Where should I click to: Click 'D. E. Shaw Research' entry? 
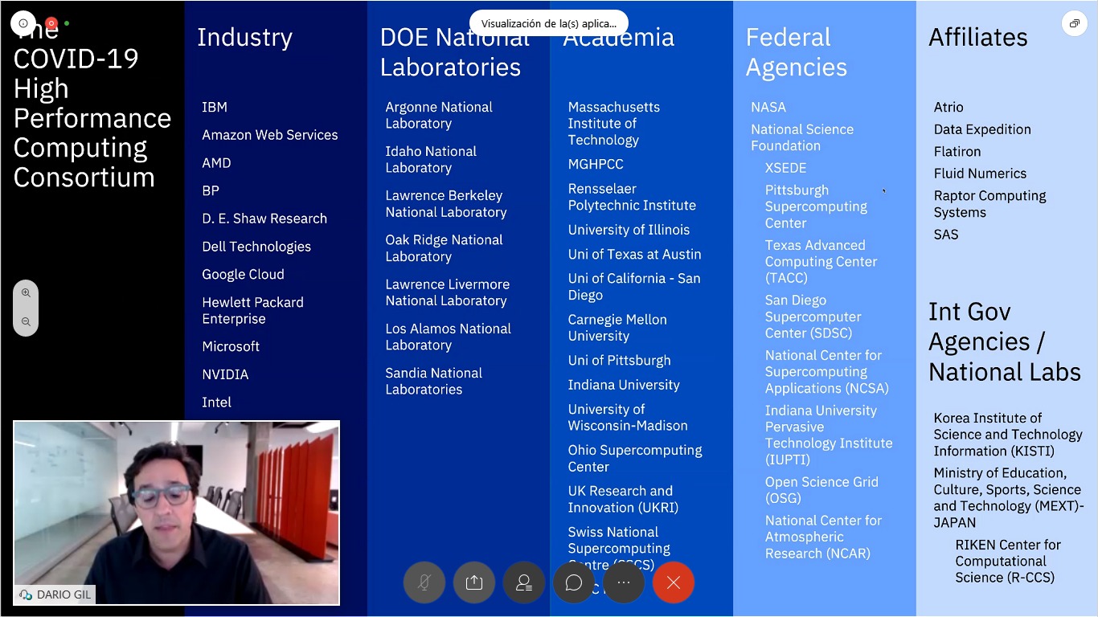264,219
